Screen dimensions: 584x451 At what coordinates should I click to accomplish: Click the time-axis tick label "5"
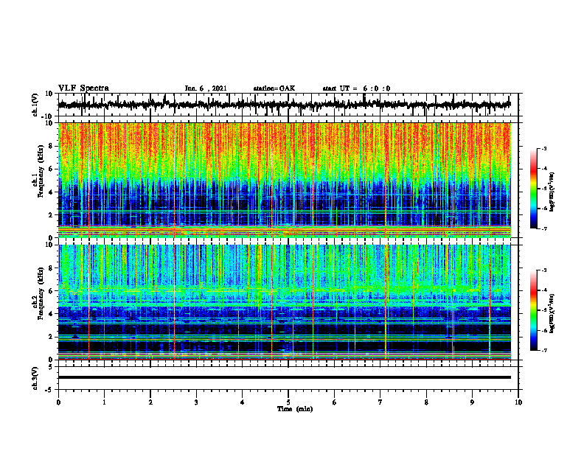288,402
